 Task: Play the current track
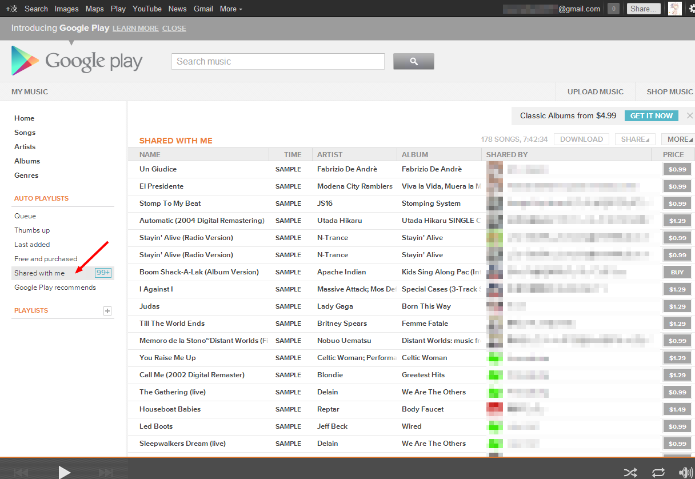coord(65,472)
